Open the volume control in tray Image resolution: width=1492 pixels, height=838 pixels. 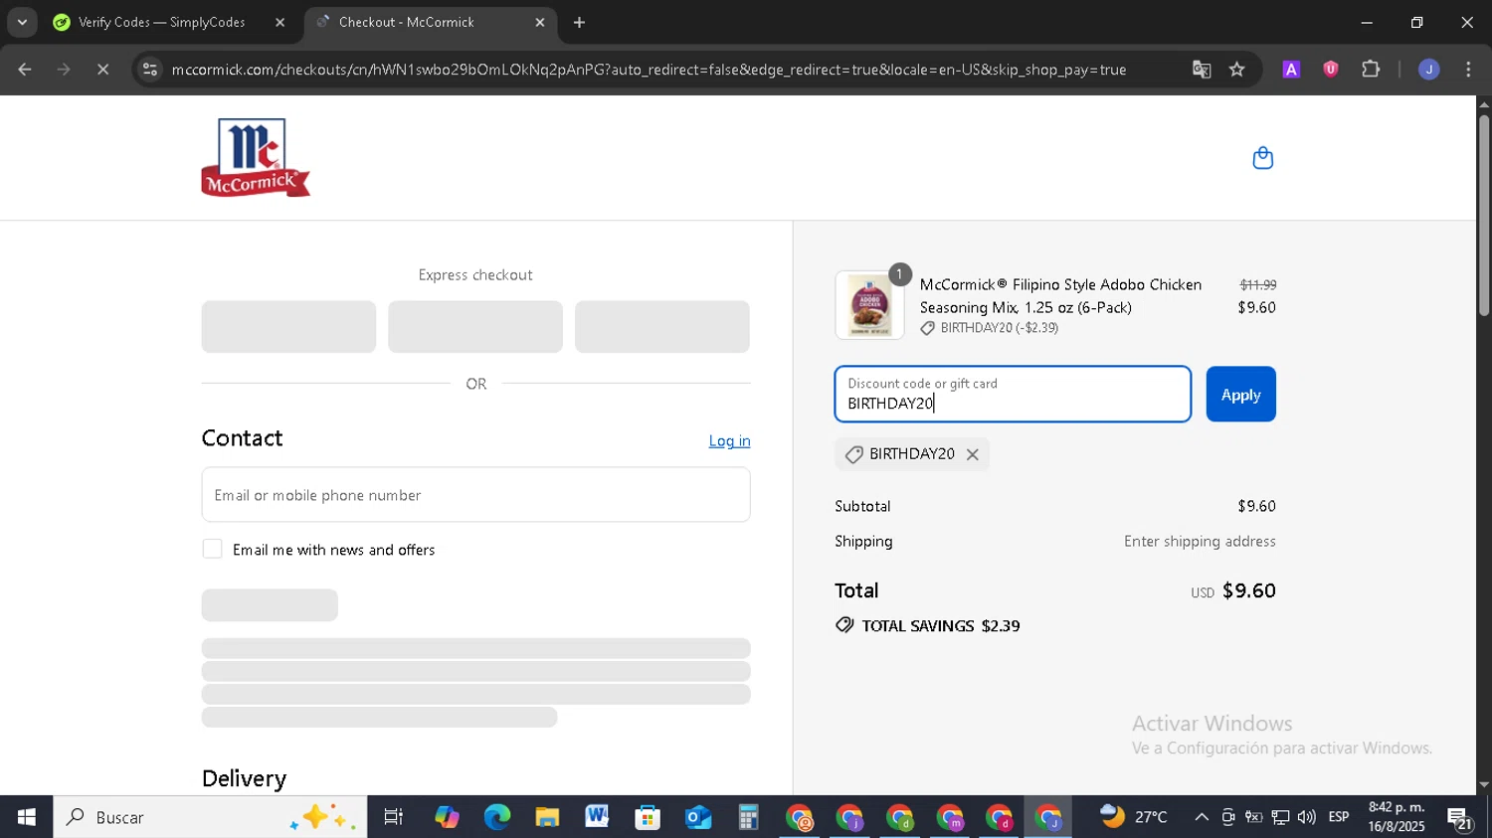click(1307, 817)
